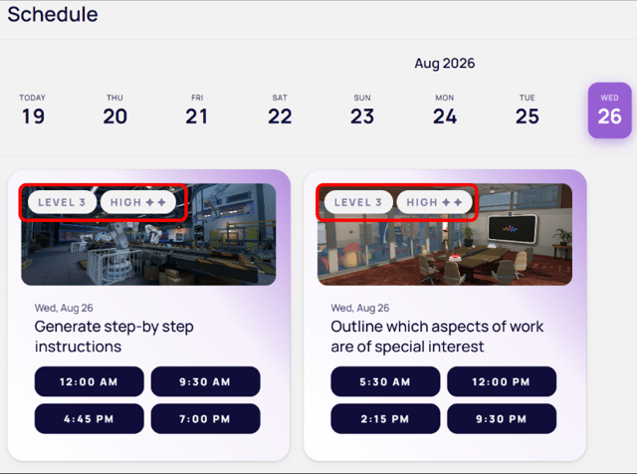
Task: Book the 9:30 AM instructions session
Action: pos(206,381)
